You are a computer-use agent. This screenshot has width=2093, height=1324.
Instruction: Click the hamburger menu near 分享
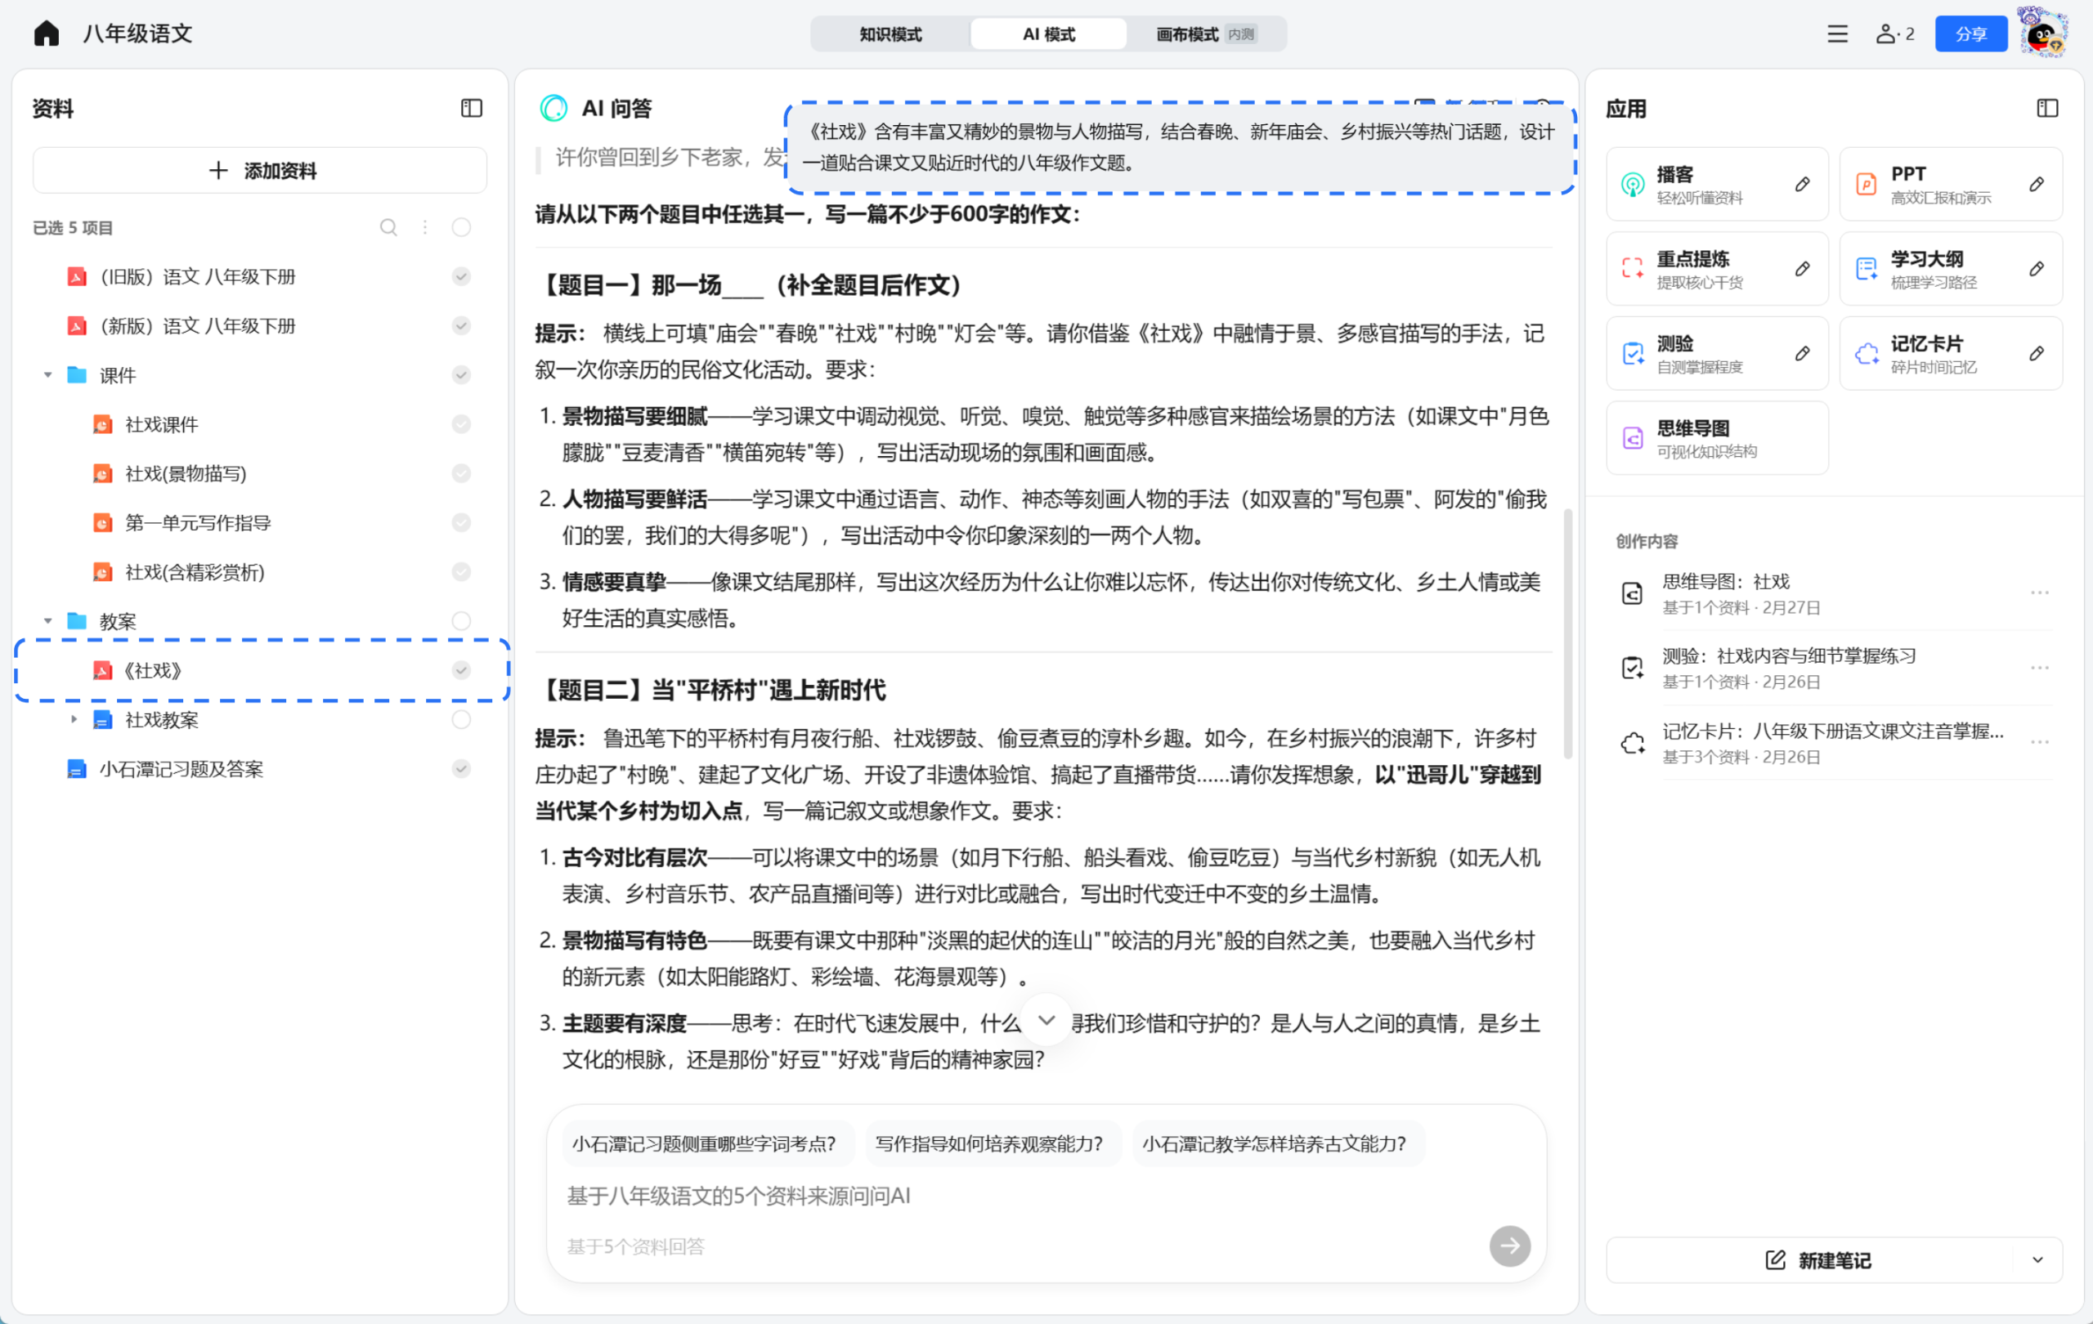click(1835, 33)
